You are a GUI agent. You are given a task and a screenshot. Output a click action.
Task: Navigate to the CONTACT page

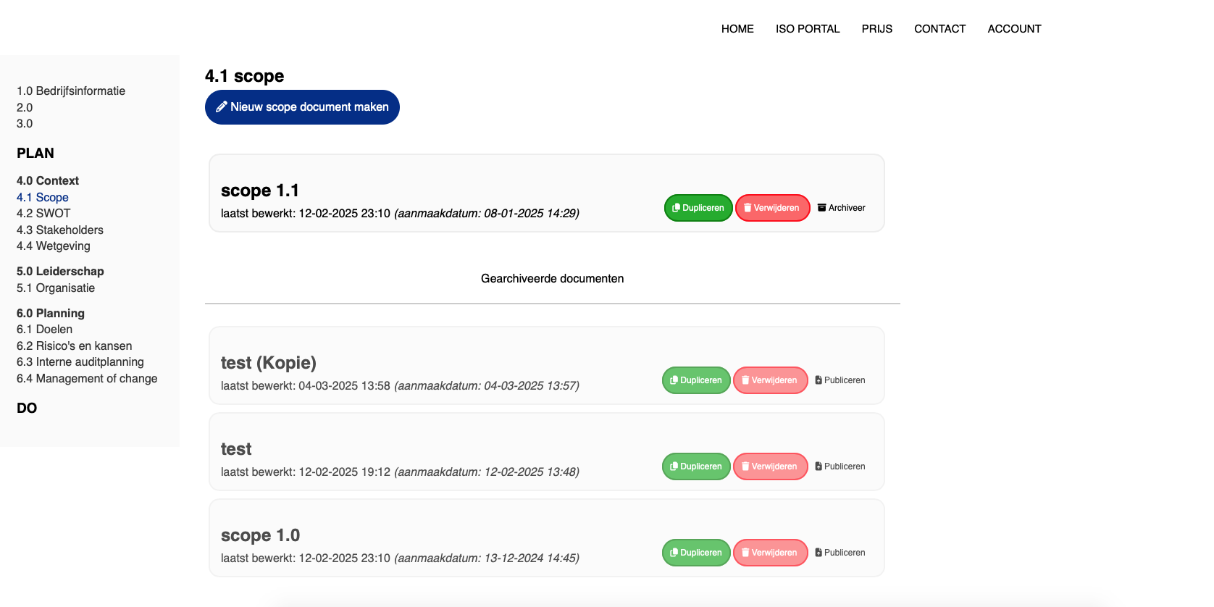click(x=939, y=29)
